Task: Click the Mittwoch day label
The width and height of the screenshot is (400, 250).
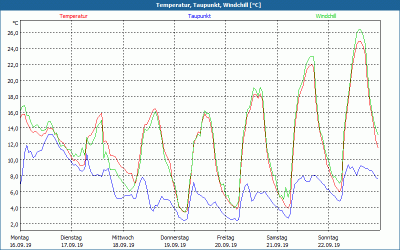Action: pos(122,237)
